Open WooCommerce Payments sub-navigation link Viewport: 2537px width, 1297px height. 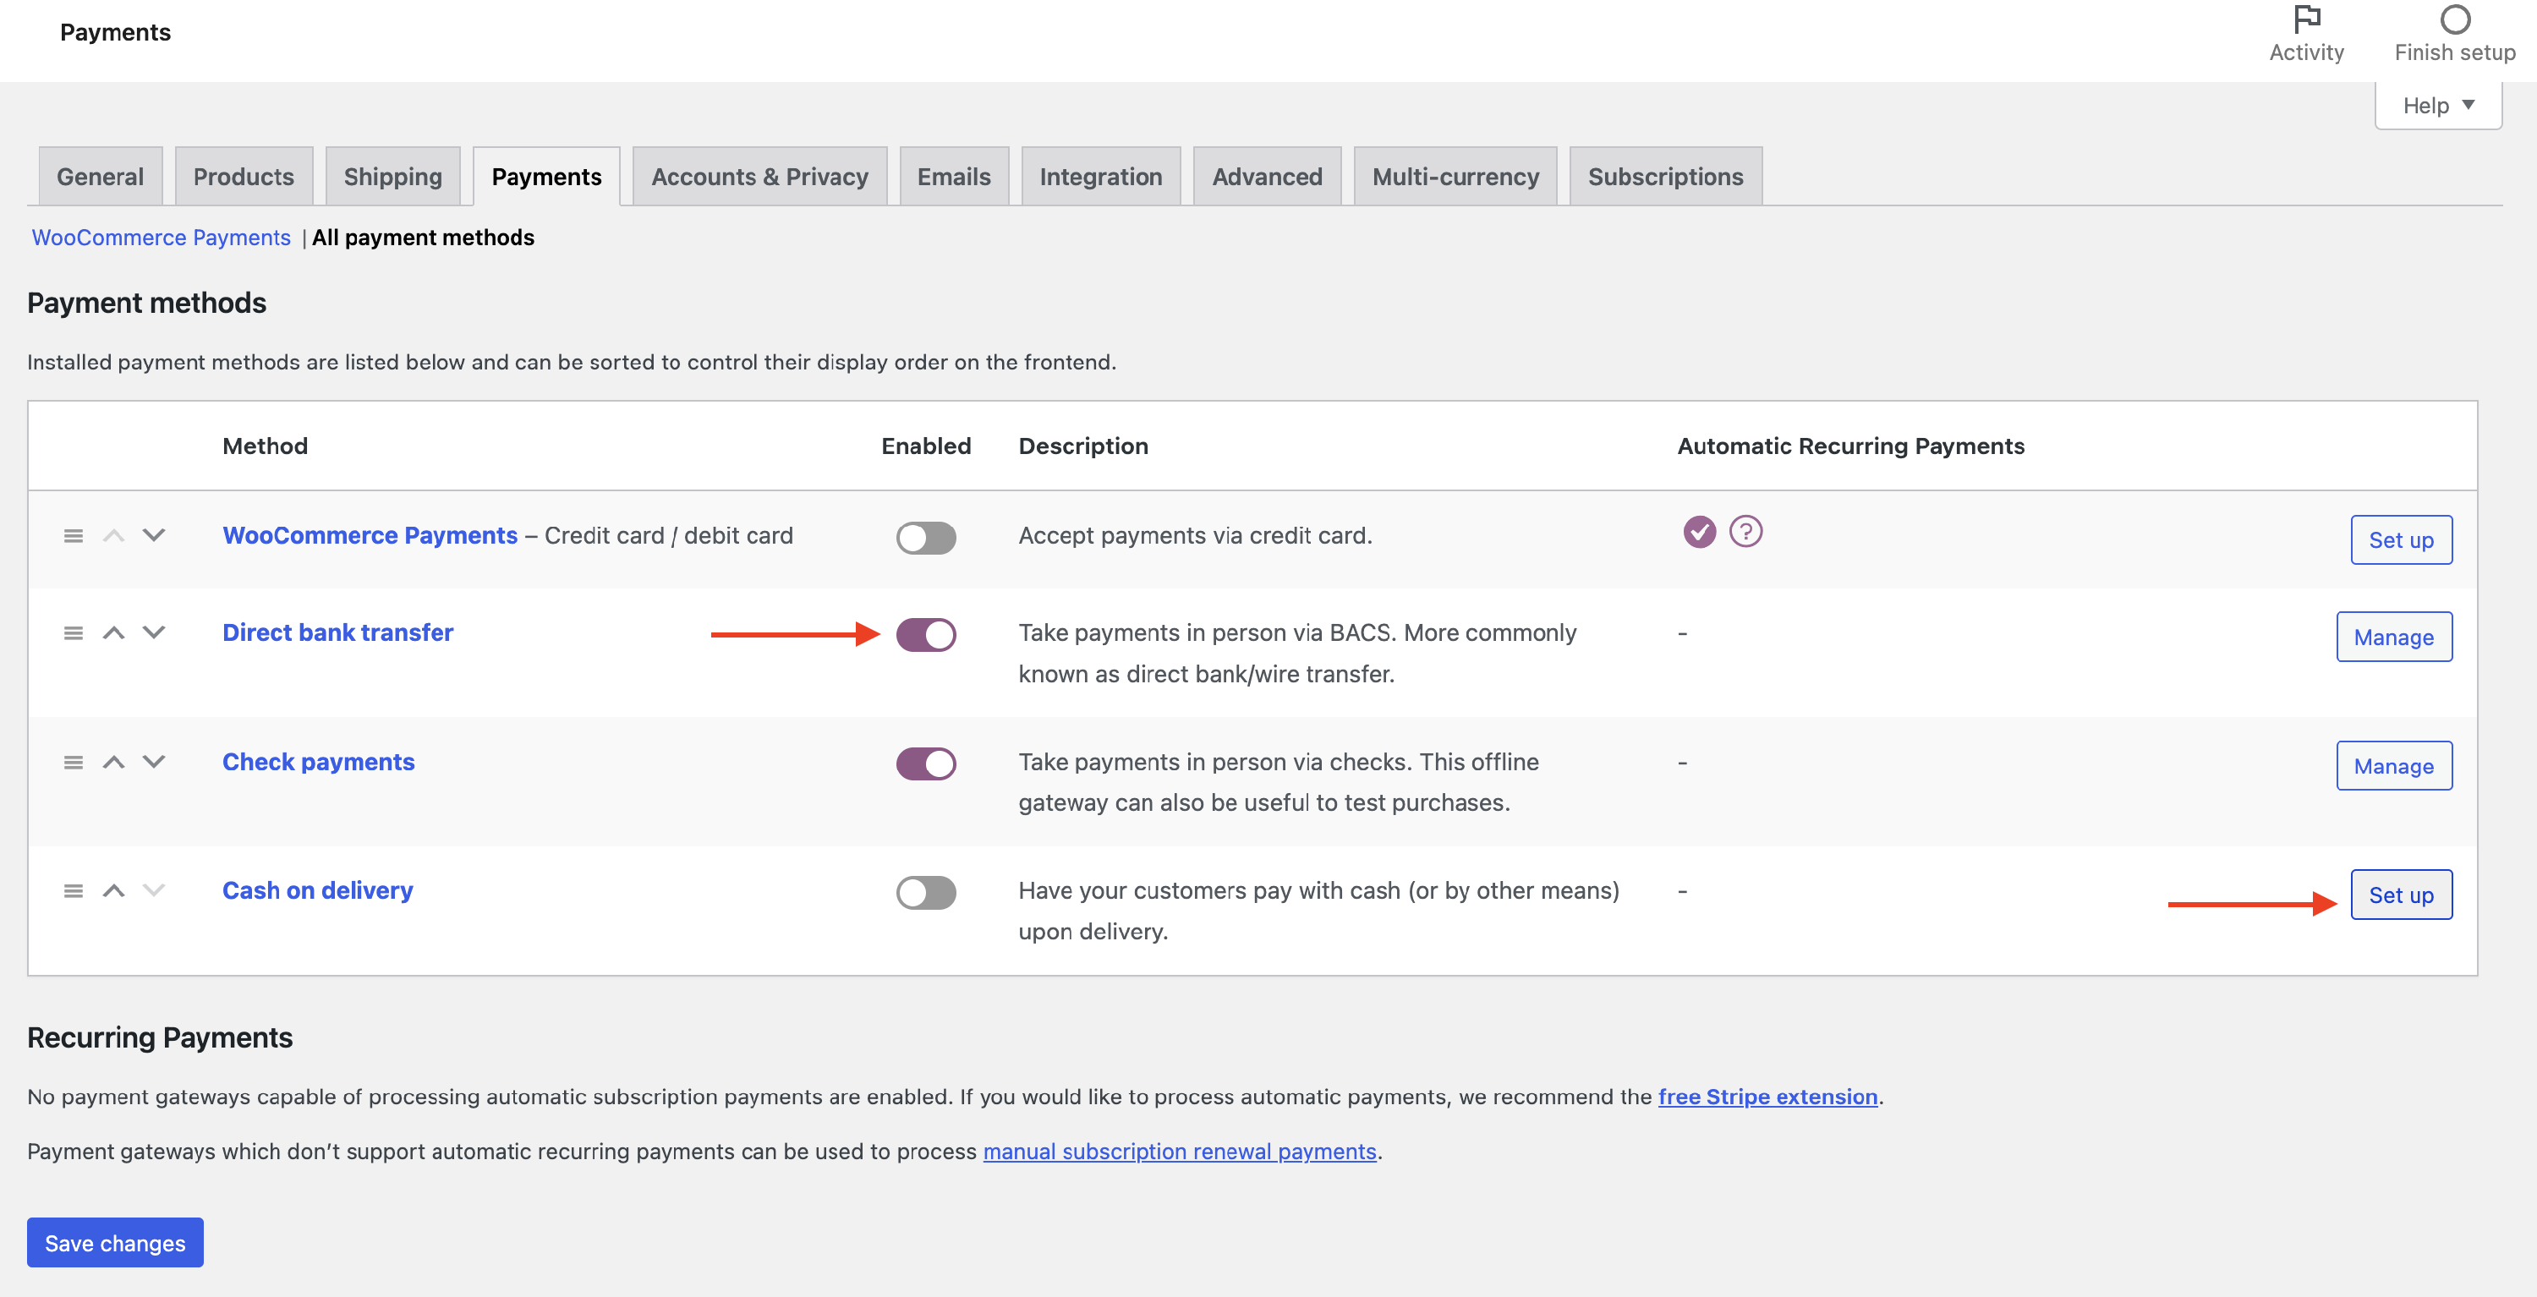[x=161, y=238]
